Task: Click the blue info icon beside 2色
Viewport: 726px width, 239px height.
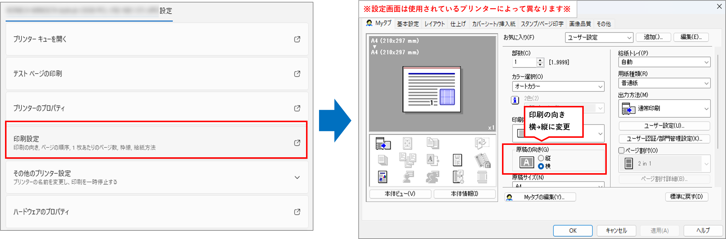Action: pos(515,100)
